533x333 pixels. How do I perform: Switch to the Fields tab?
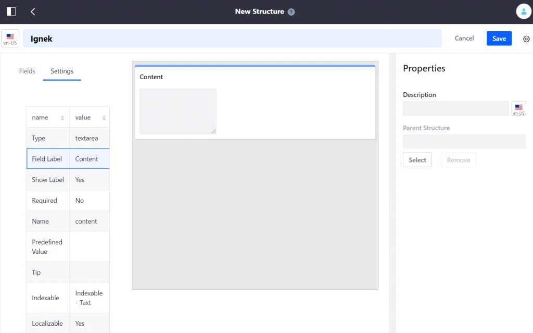(27, 71)
